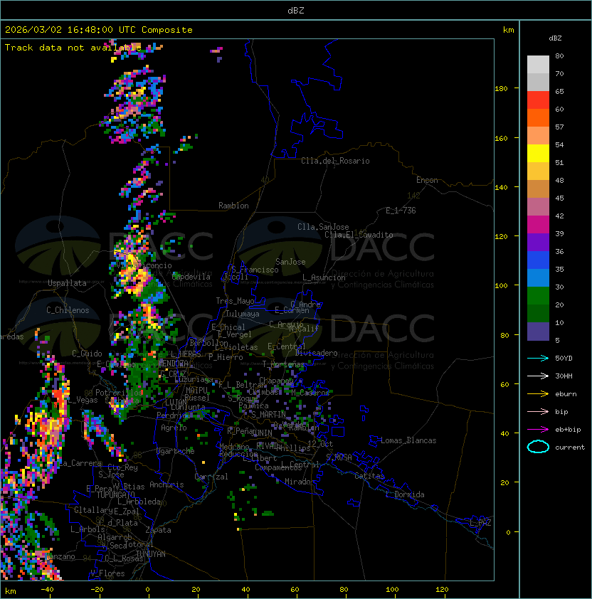Click the '-40' tick on the bottom axis
This screenshot has width=592, height=599.
pyautogui.click(x=47, y=590)
